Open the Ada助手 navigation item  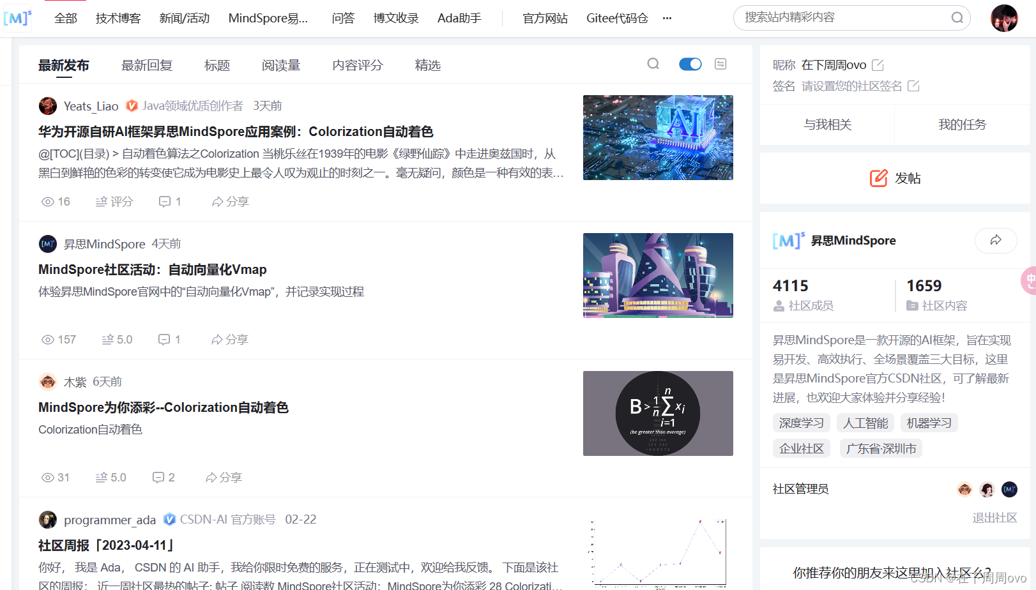[x=459, y=19]
